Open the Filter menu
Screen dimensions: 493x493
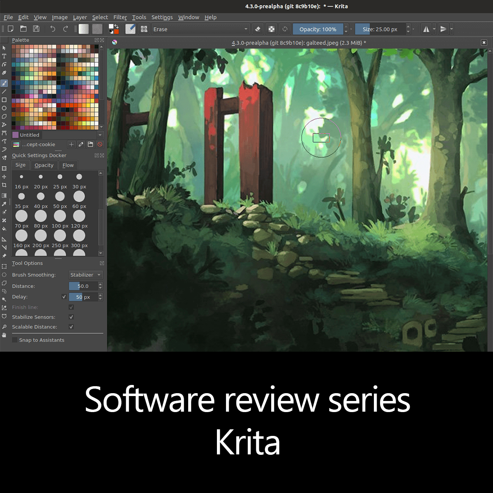[120, 17]
